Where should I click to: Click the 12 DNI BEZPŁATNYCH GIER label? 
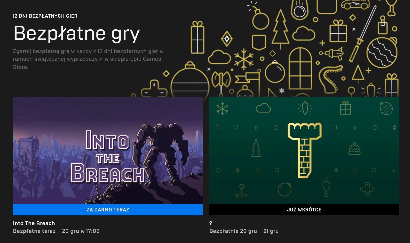coord(45,16)
